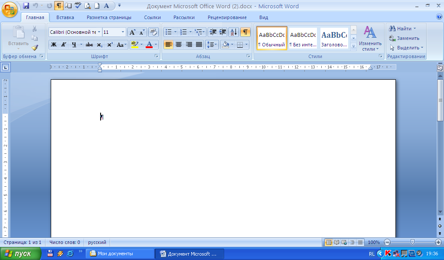444x260 pixels.
Task: Create new document from Quick Access toolbar
Action: point(97,6)
